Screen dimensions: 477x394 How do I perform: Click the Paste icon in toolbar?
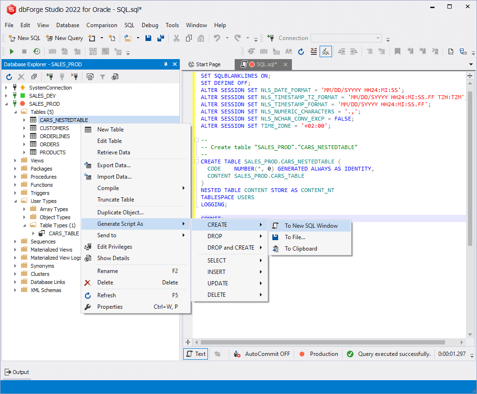click(x=201, y=38)
